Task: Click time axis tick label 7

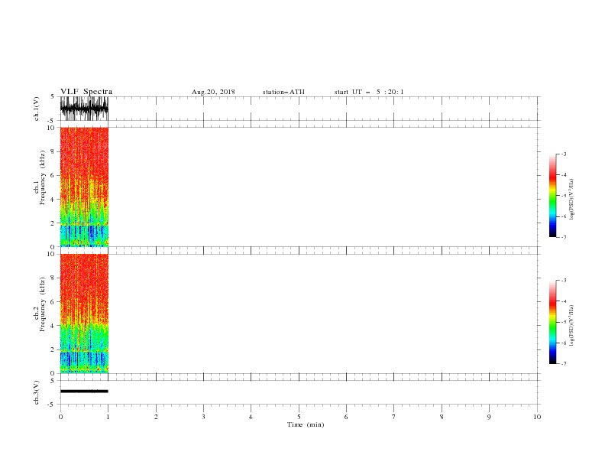Action: [x=394, y=417]
